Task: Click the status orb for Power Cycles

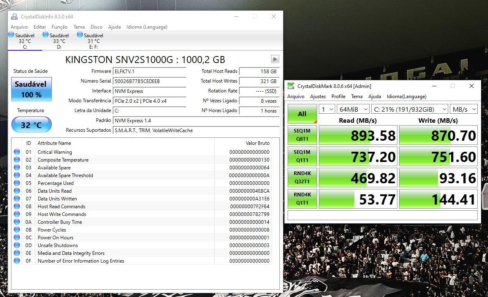Action: 17,229
